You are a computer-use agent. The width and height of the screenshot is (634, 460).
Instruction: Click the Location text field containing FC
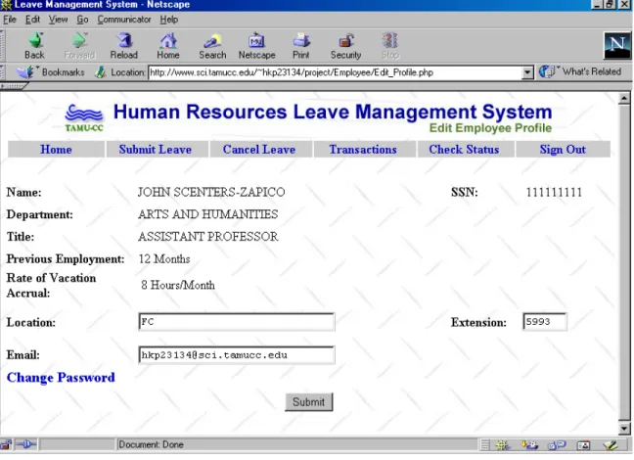point(237,322)
